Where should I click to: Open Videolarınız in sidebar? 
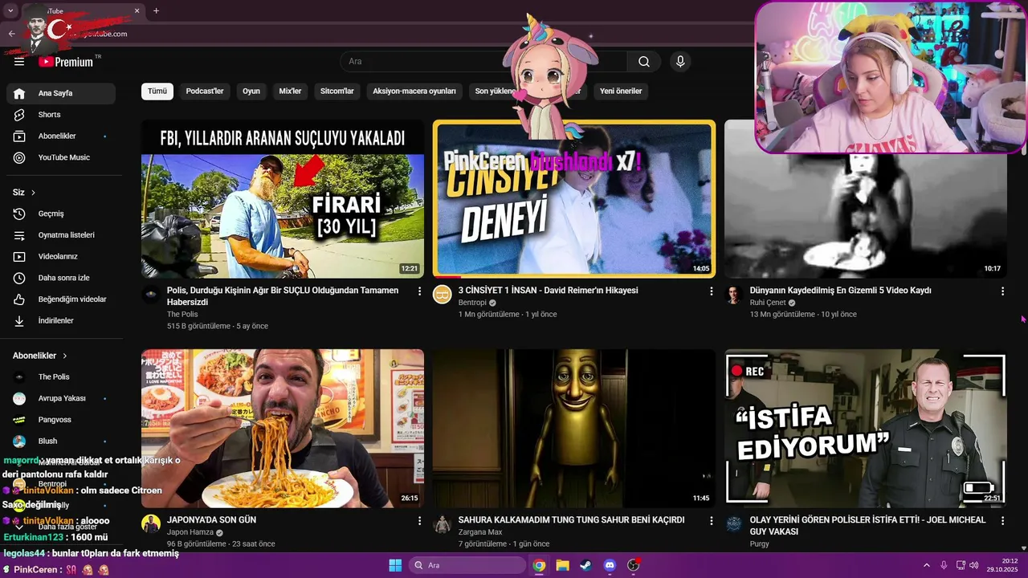pyautogui.click(x=61, y=256)
